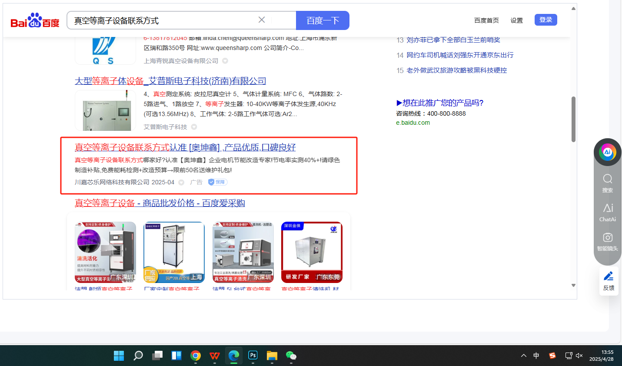Click the page scrollbar down arrow
The image size is (622, 366).
573,286
